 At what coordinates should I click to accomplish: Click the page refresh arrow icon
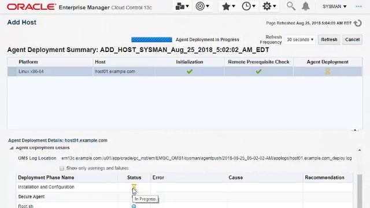coord(358,23)
